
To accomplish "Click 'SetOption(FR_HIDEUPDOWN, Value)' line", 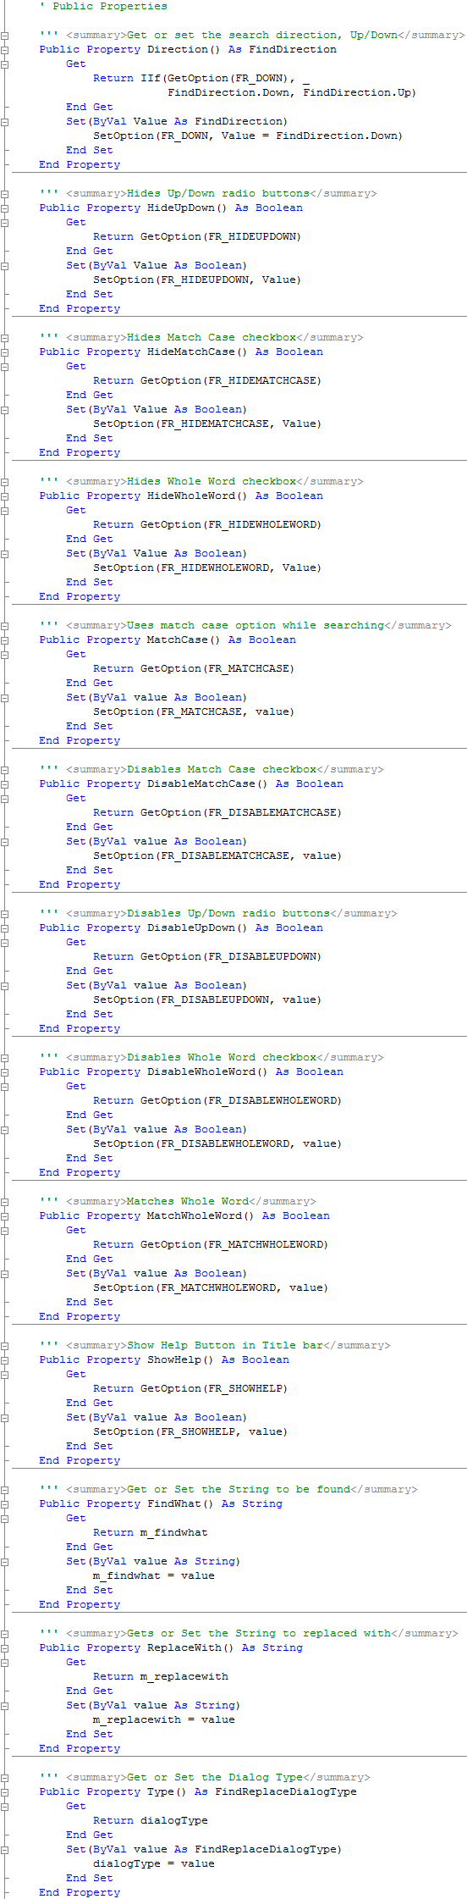I will tap(197, 280).
